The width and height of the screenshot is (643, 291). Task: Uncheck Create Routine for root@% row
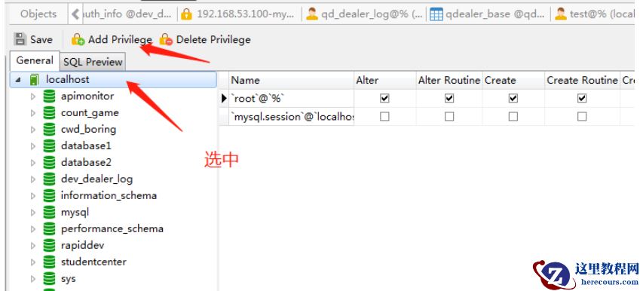point(582,98)
